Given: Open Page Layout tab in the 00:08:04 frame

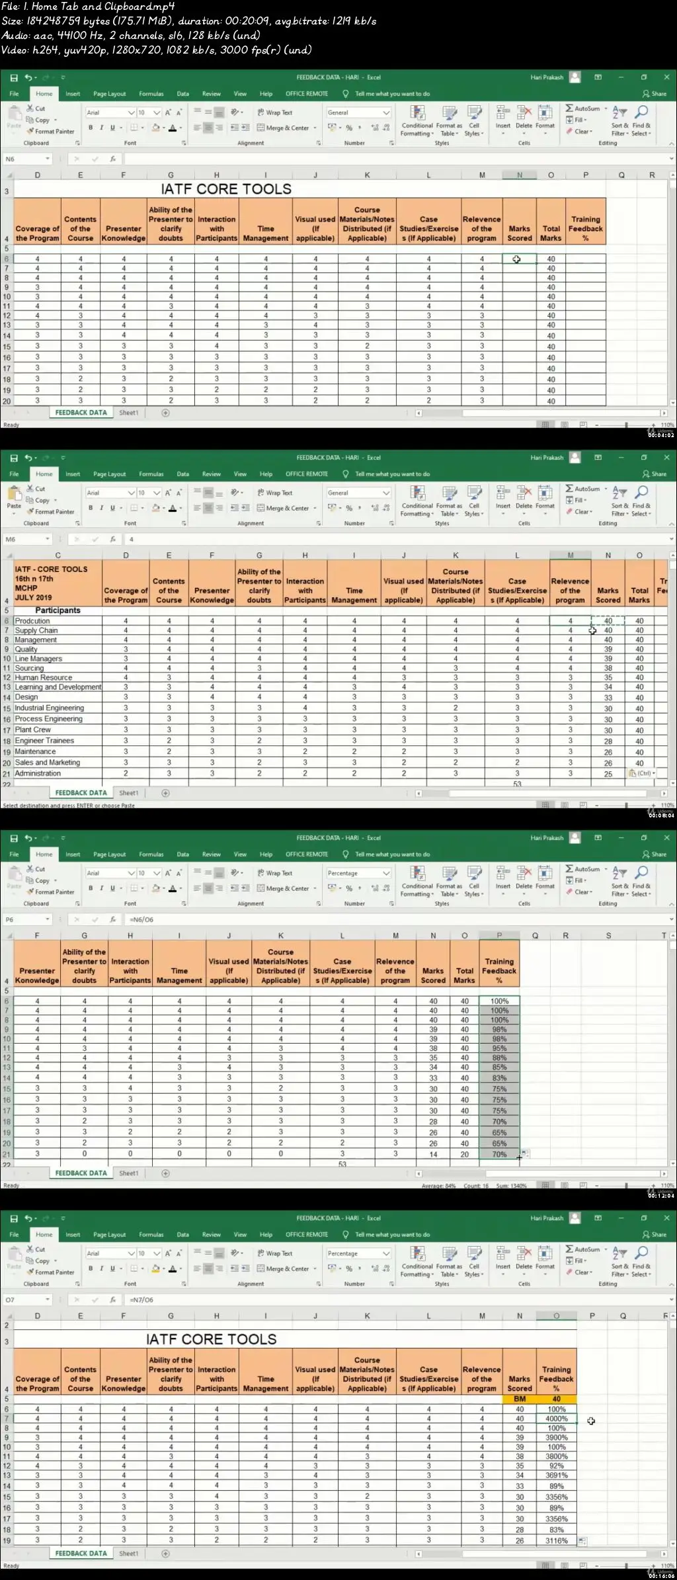Looking at the screenshot, I should pyautogui.click(x=110, y=474).
